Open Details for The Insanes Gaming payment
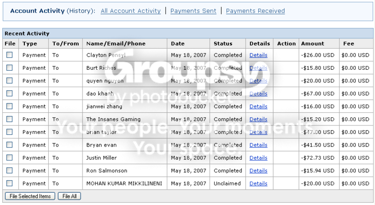The width and height of the screenshot is (375, 205). point(258,119)
